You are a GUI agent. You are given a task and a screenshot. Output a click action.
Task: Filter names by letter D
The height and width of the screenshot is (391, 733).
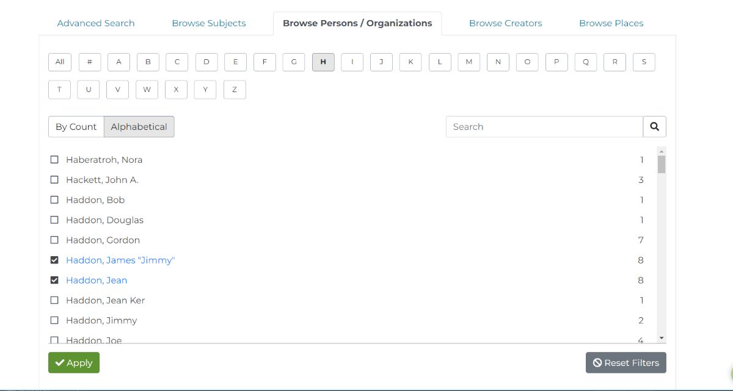pos(206,62)
